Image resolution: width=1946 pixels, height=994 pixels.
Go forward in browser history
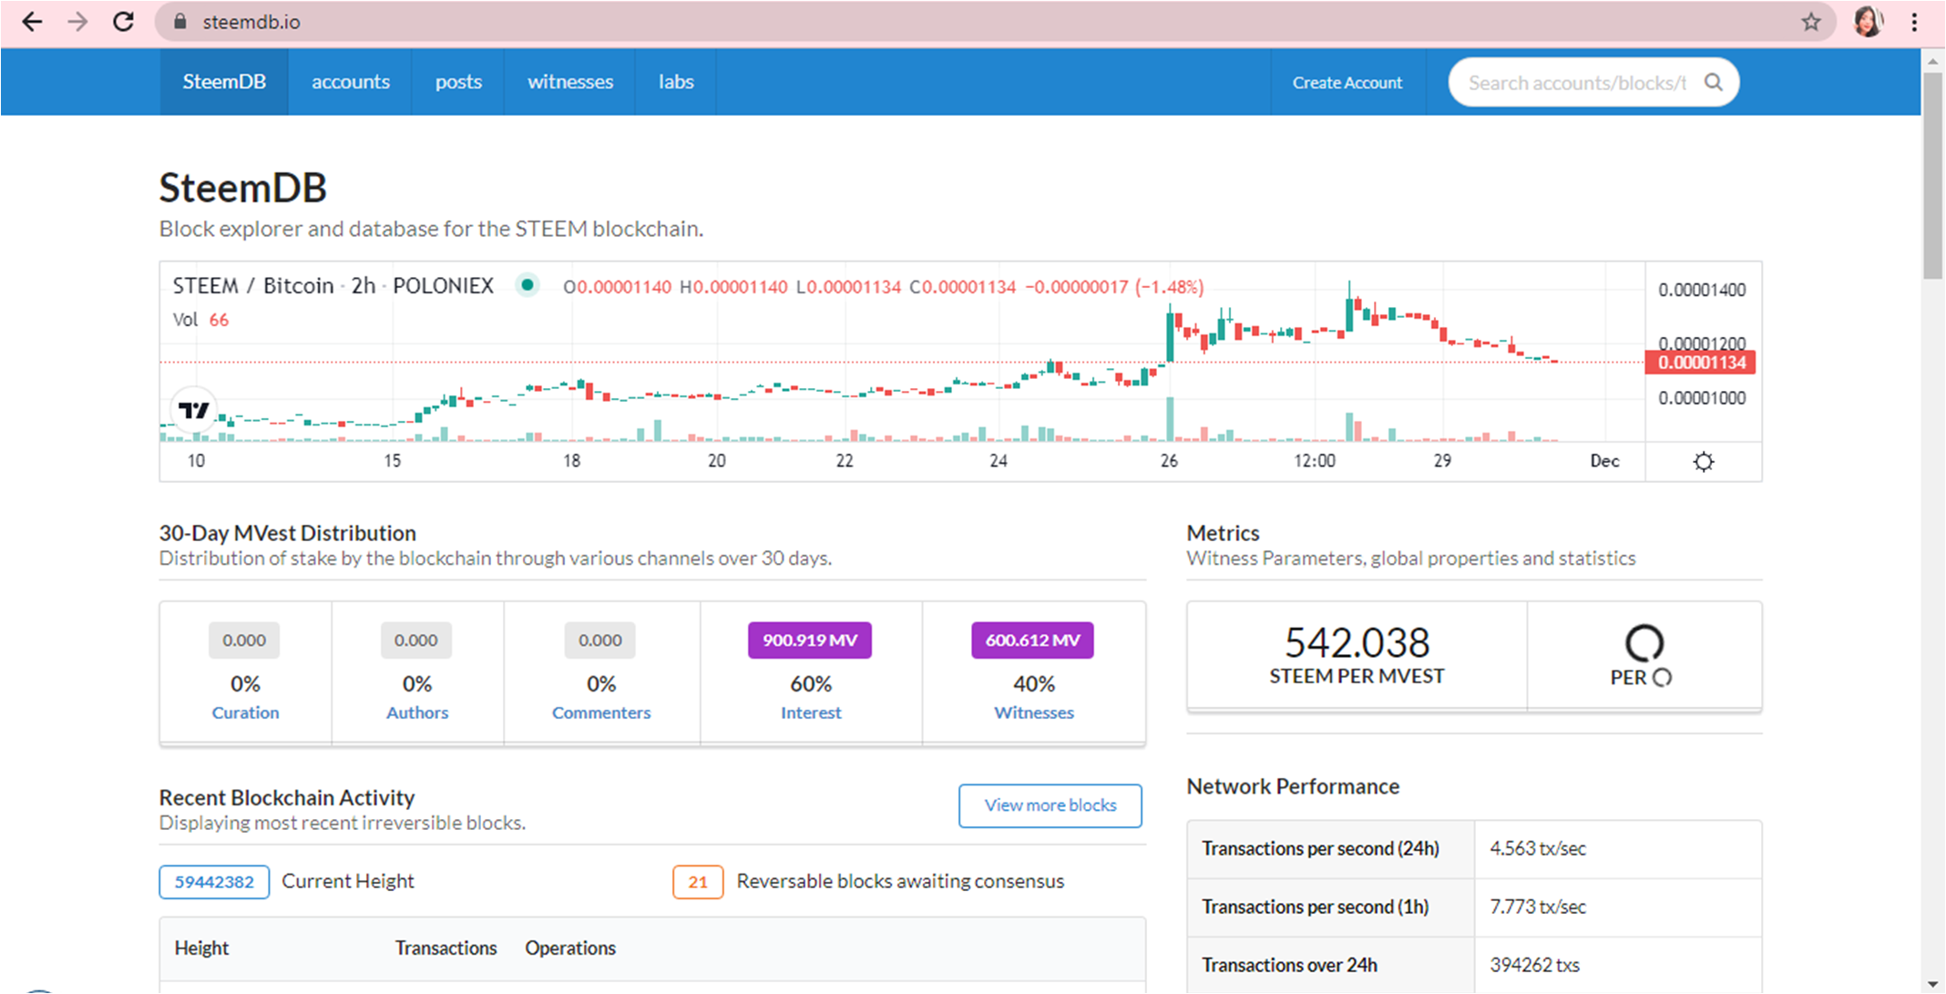click(x=78, y=22)
